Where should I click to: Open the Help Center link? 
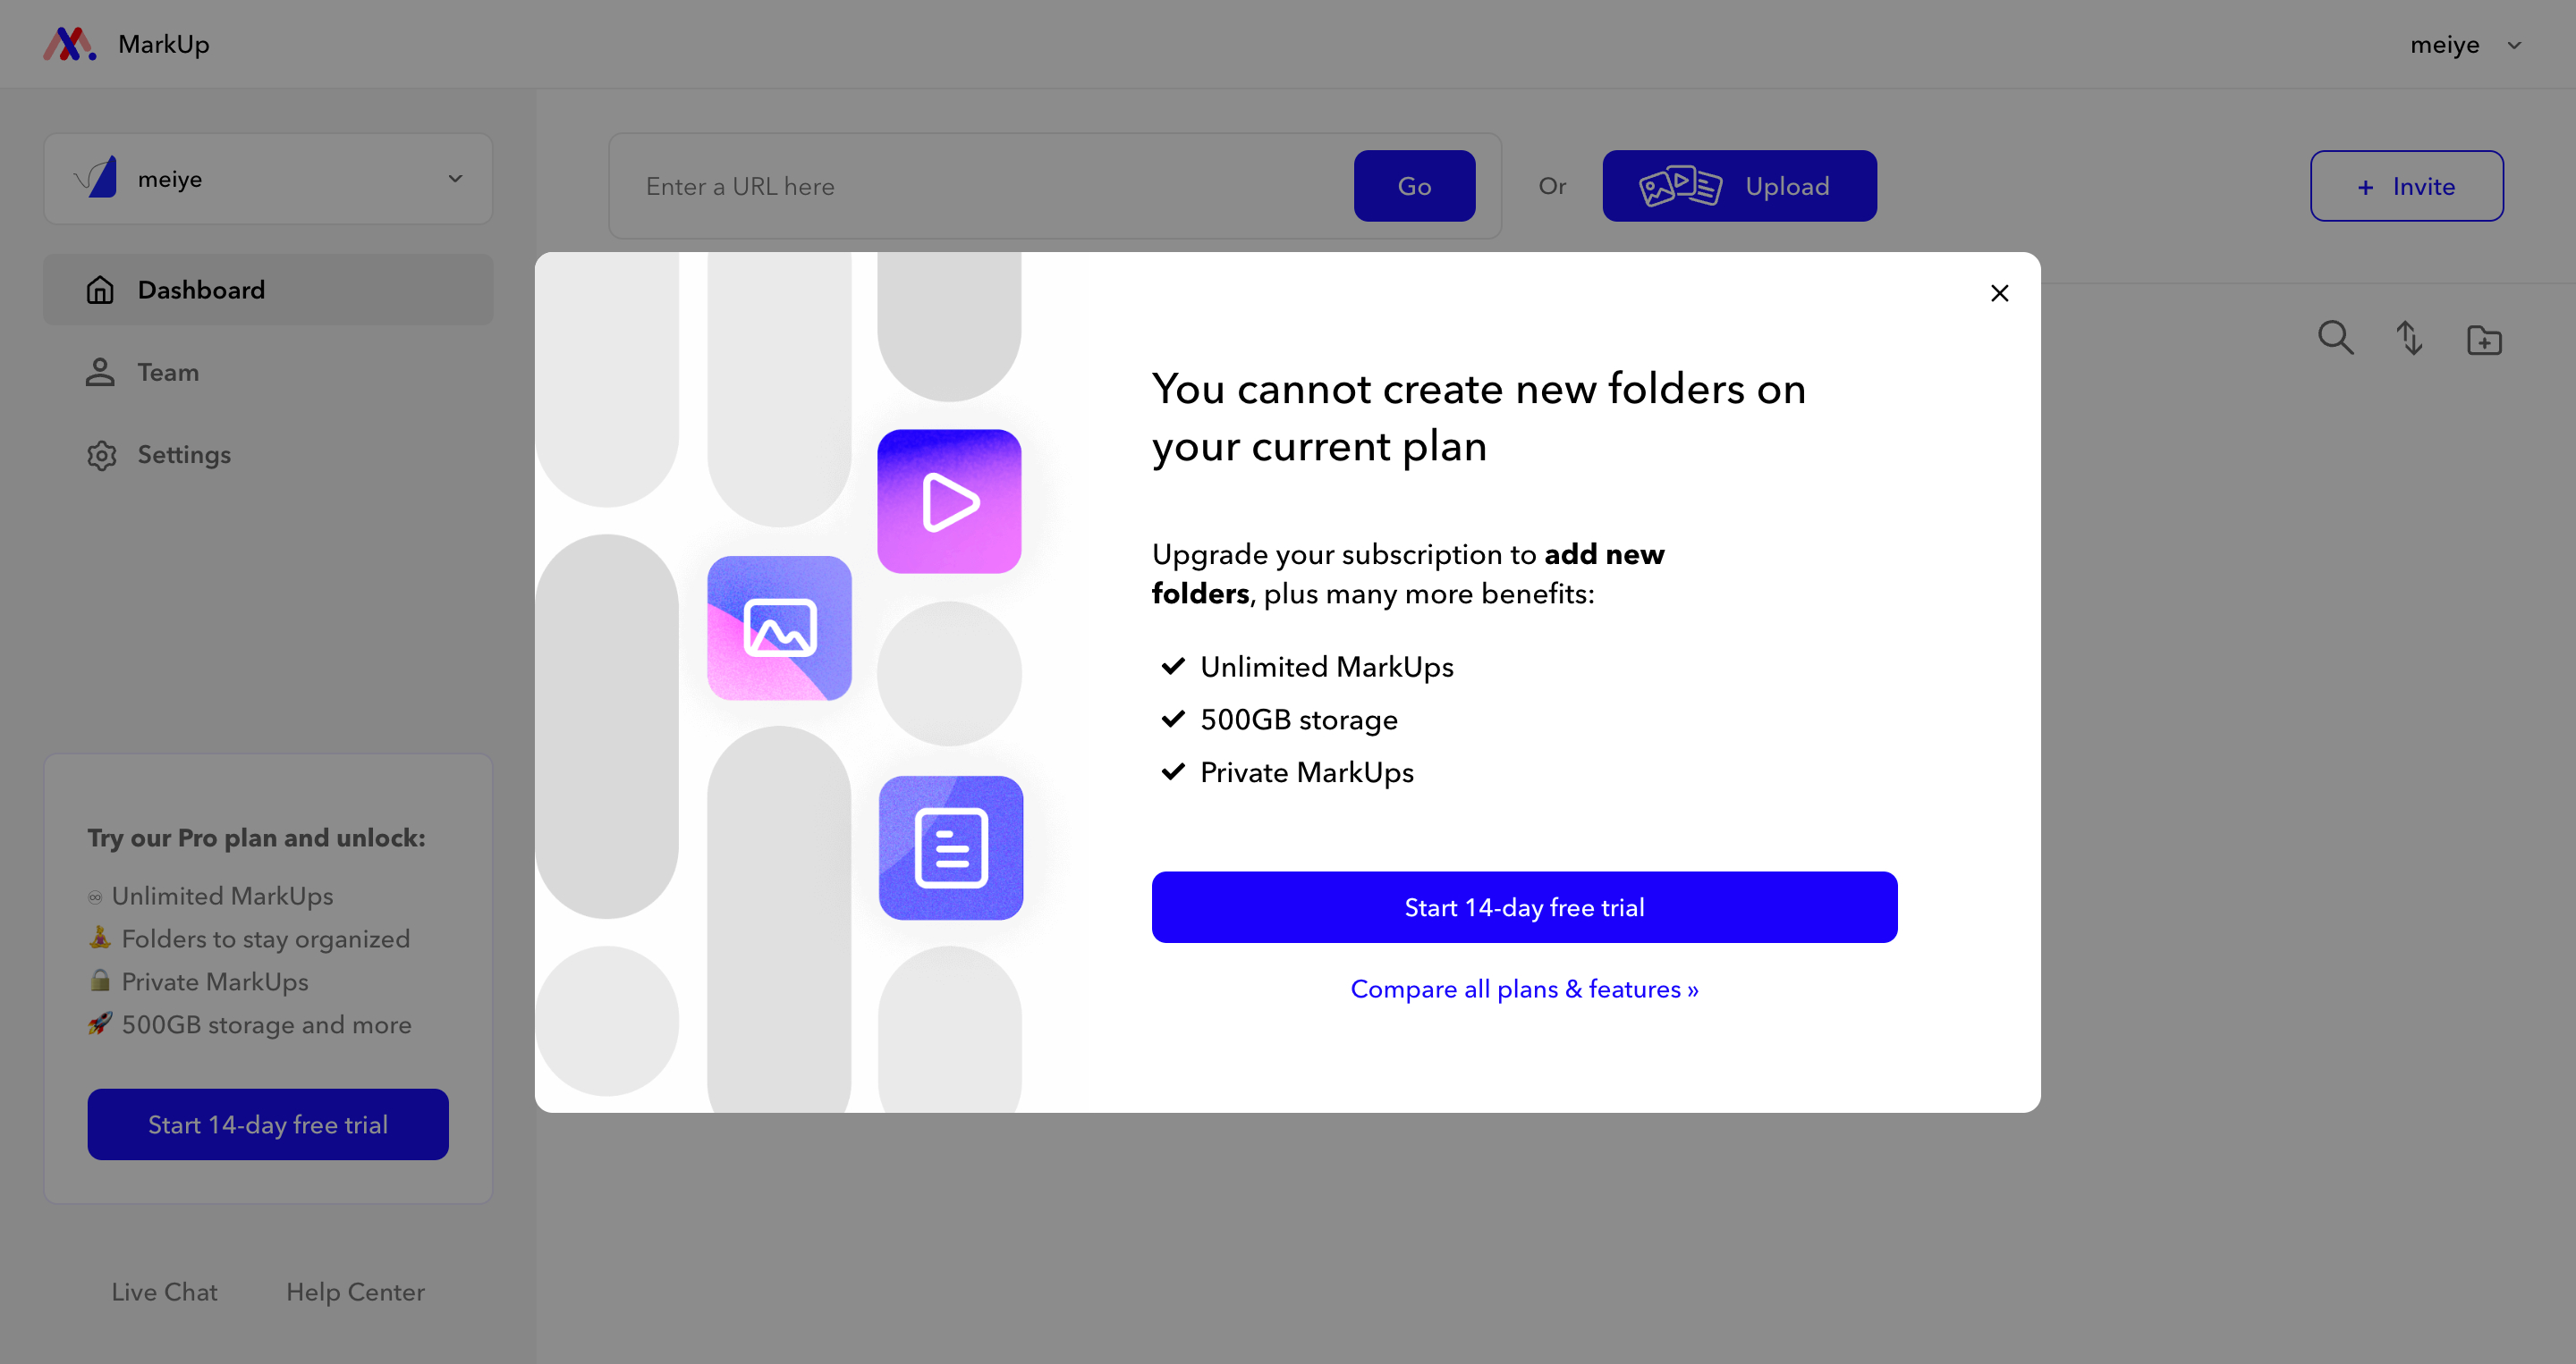[355, 1292]
